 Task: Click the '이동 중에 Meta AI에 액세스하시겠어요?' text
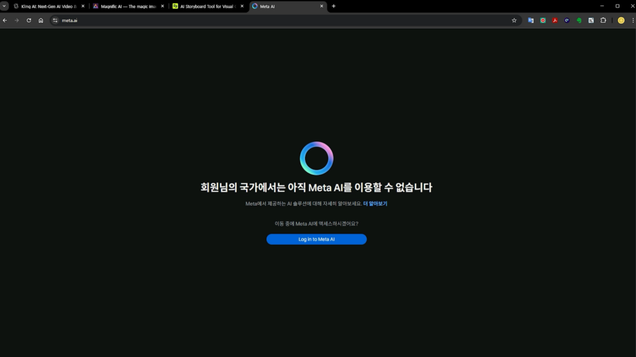[x=316, y=223]
